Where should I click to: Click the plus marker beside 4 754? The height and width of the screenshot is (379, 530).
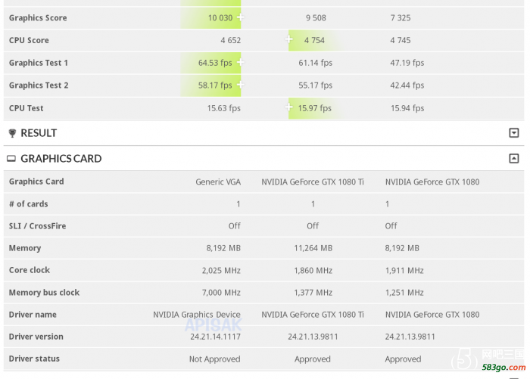pyautogui.click(x=288, y=39)
